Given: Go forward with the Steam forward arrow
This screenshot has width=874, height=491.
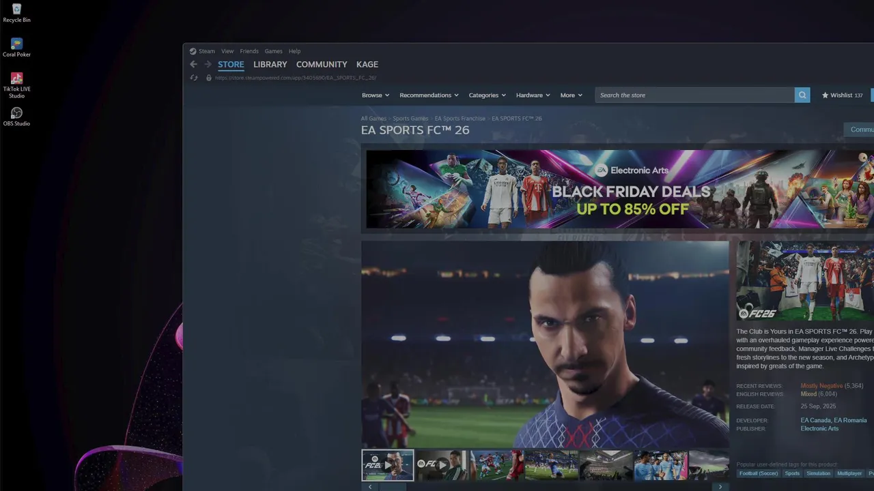Looking at the screenshot, I should [208, 64].
